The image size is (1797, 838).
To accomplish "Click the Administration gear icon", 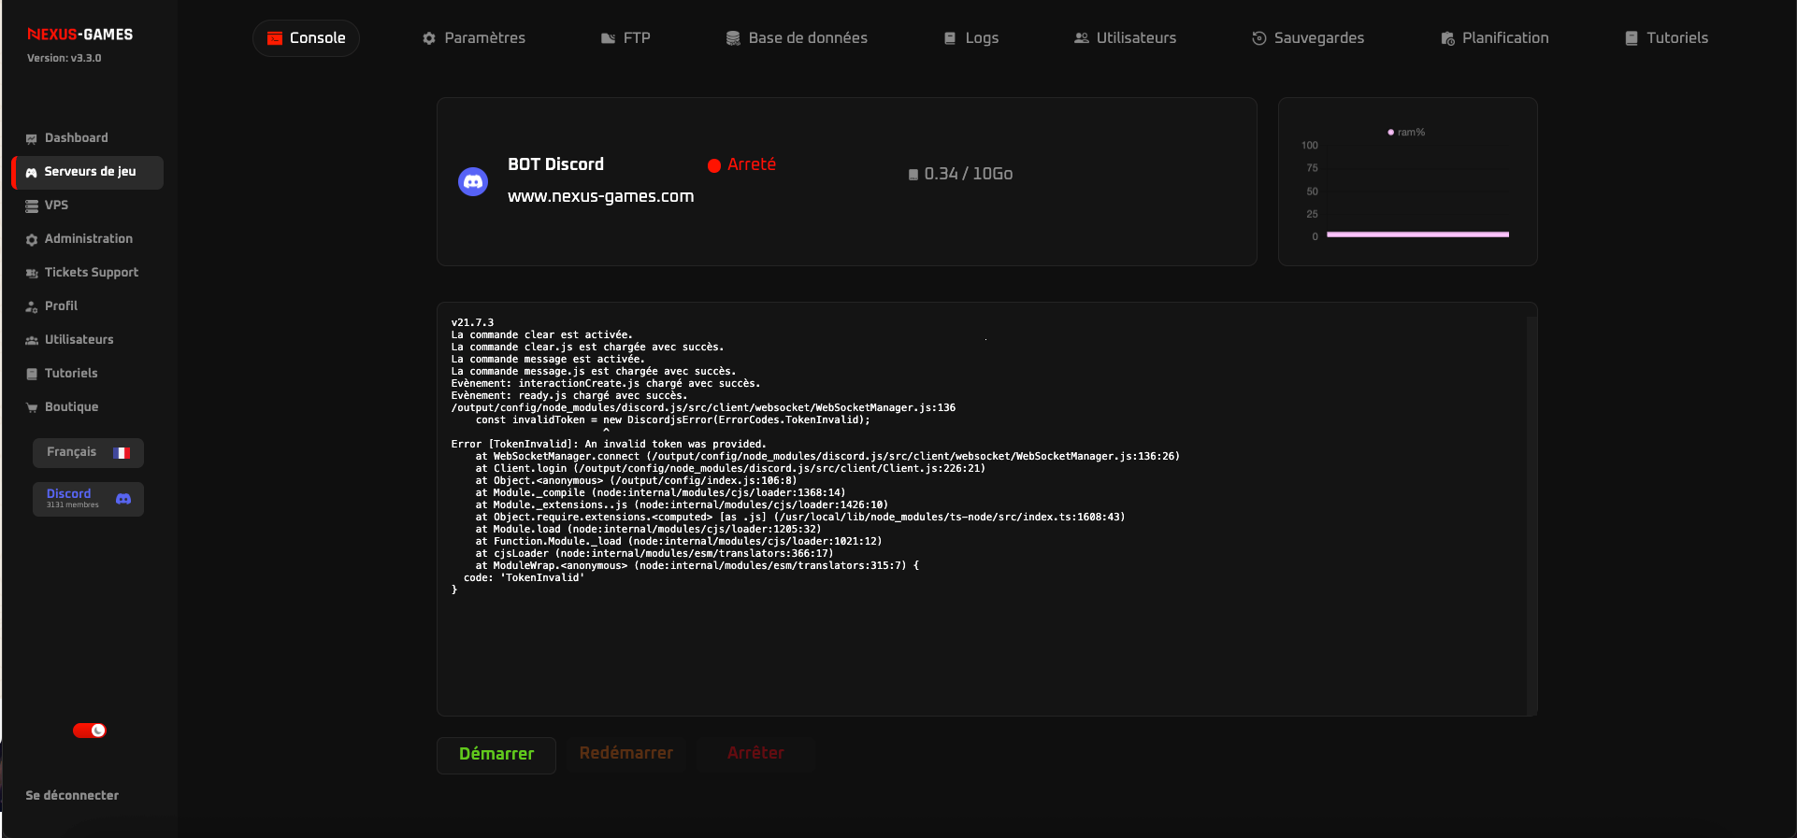I will point(32,240).
